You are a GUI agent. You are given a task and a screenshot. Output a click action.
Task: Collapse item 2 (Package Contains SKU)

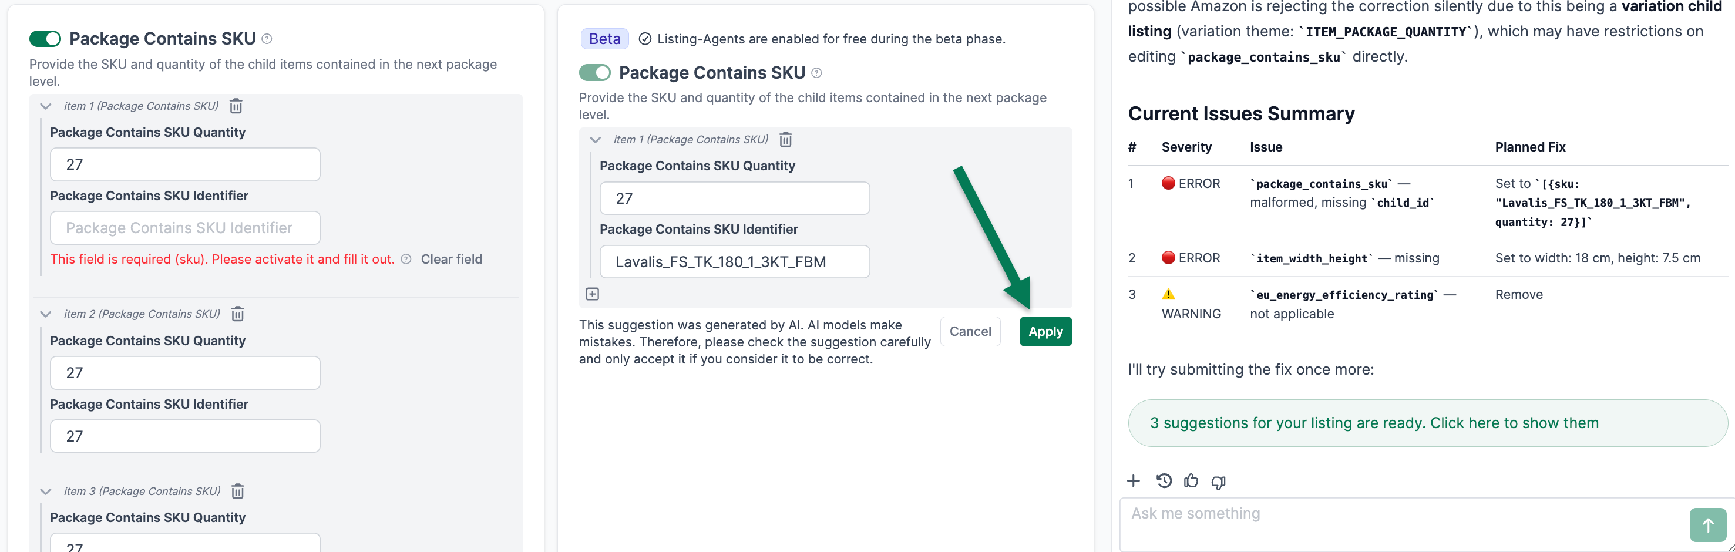(45, 314)
